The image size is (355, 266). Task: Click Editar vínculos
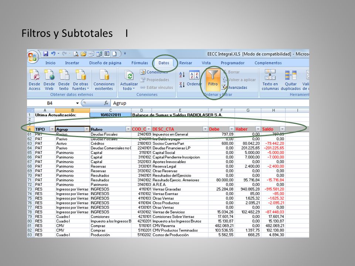tap(156, 88)
